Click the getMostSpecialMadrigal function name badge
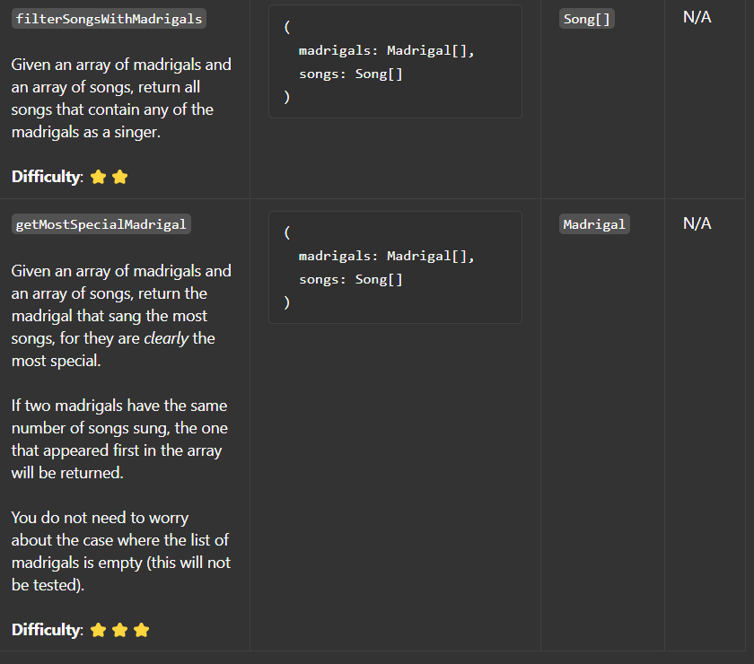 pyautogui.click(x=101, y=223)
